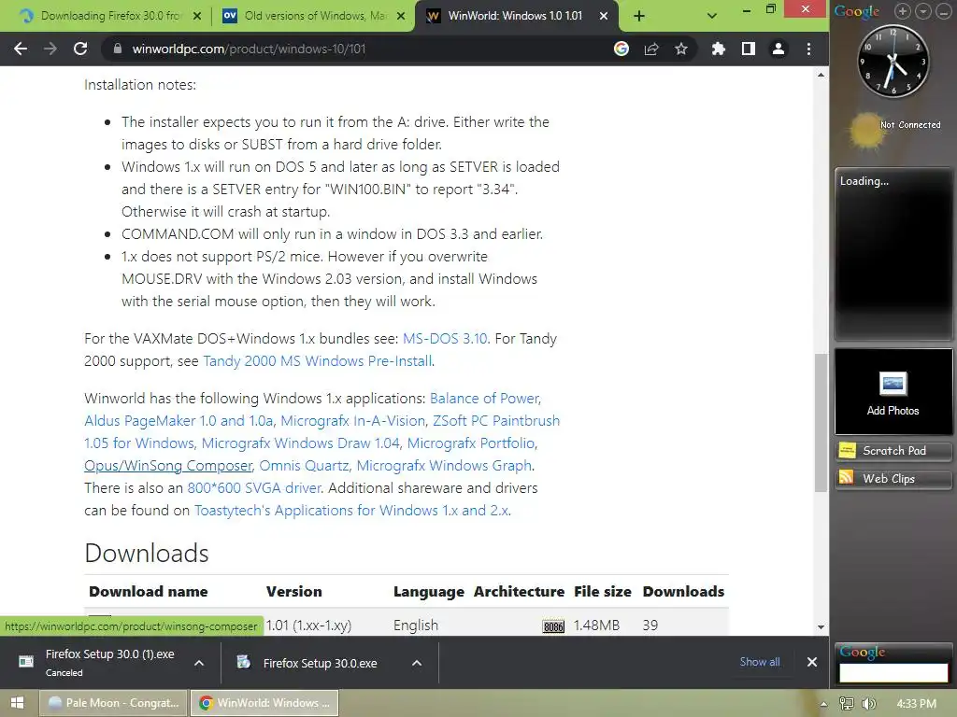Open Chrome three-dot menu

coord(808,49)
